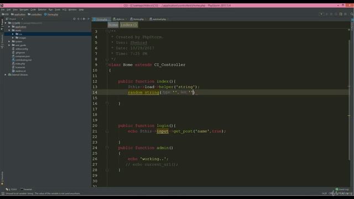Select the system folder in tree

pos(17,41)
